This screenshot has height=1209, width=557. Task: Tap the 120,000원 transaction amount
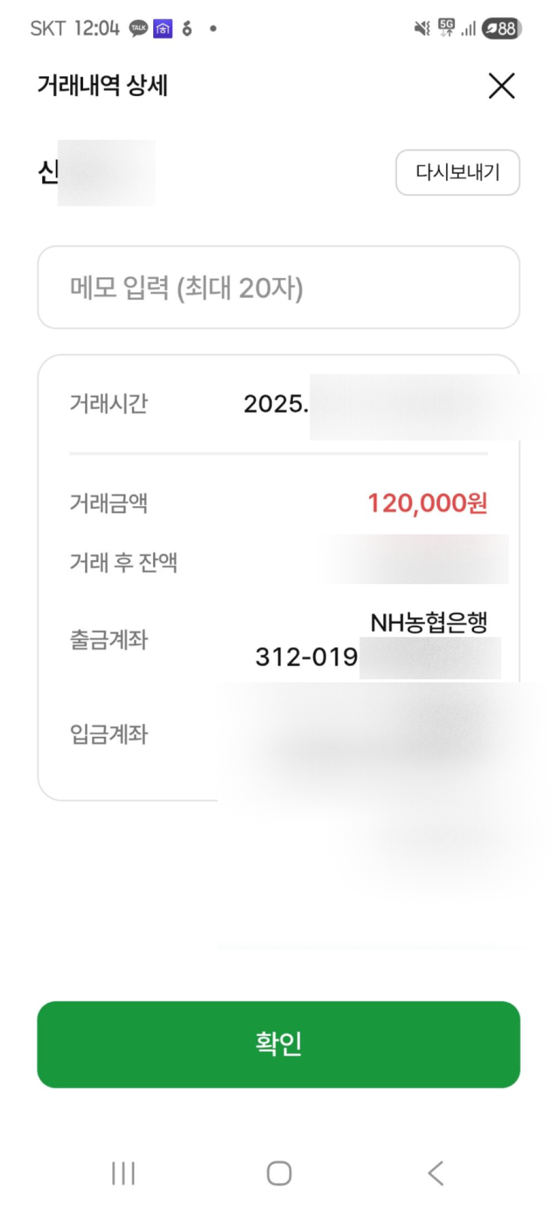coord(427,503)
